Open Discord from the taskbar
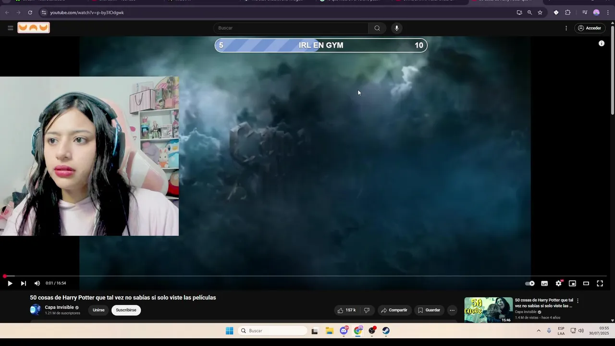The height and width of the screenshot is (346, 615). [344, 331]
